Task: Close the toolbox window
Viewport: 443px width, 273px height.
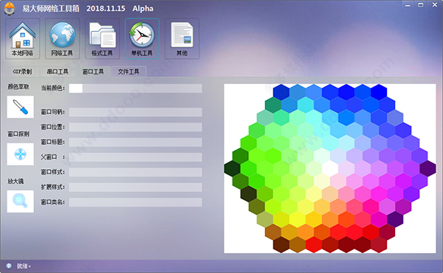Action: pos(435,5)
